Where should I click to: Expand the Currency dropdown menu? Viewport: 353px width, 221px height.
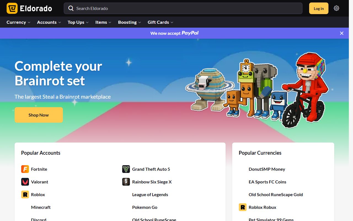18,22
